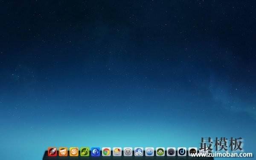Image resolution: width=256 pixels, height=160 pixels.
Task: Open the dark round speaker sound icon
Action: point(171,152)
